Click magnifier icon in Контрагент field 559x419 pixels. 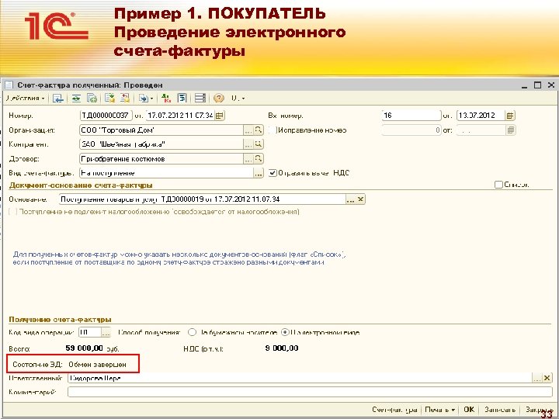pyautogui.click(x=259, y=144)
